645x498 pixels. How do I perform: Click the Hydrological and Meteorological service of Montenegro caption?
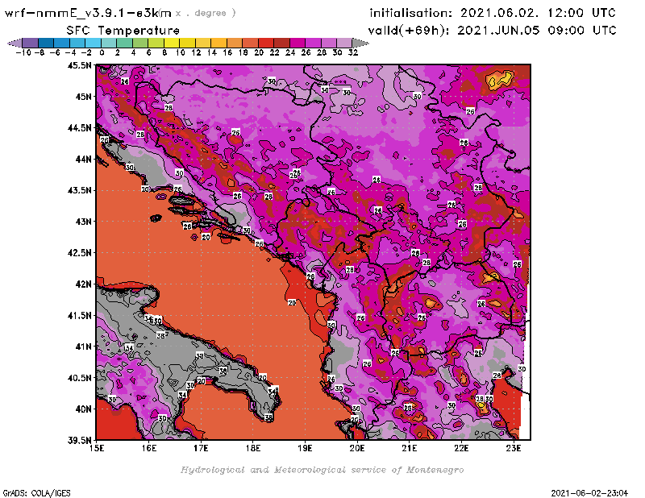pyautogui.click(x=322, y=470)
